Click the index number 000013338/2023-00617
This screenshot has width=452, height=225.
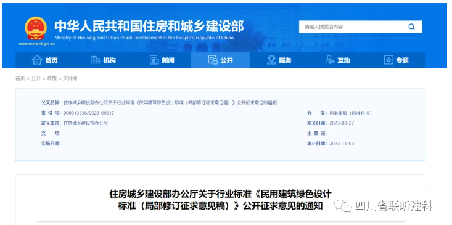[x=89, y=113]
